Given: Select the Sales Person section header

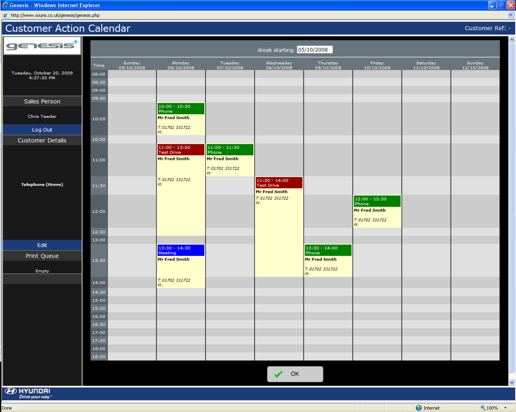Looking at the screenshot, I should tap(42, 101).
